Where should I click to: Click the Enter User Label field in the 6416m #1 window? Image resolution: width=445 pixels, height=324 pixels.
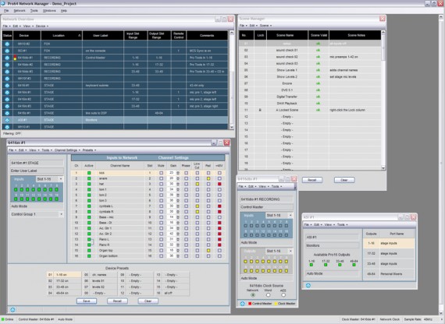(37, 171)
